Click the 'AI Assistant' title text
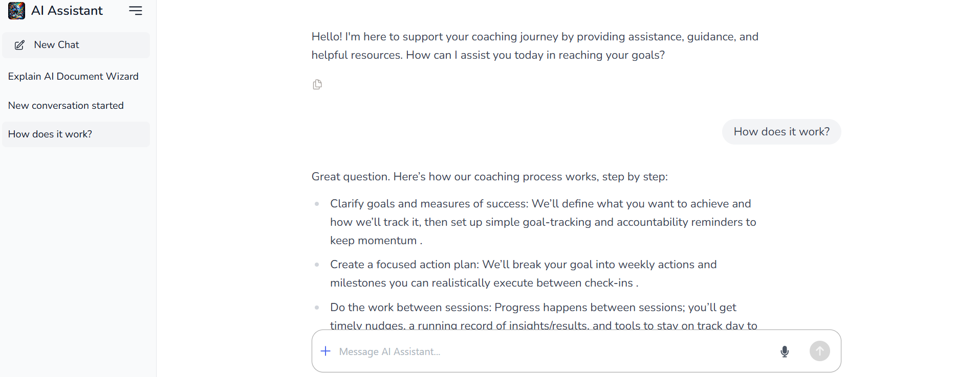The height and width of the screenshot is (377, 955). (67, 11)
